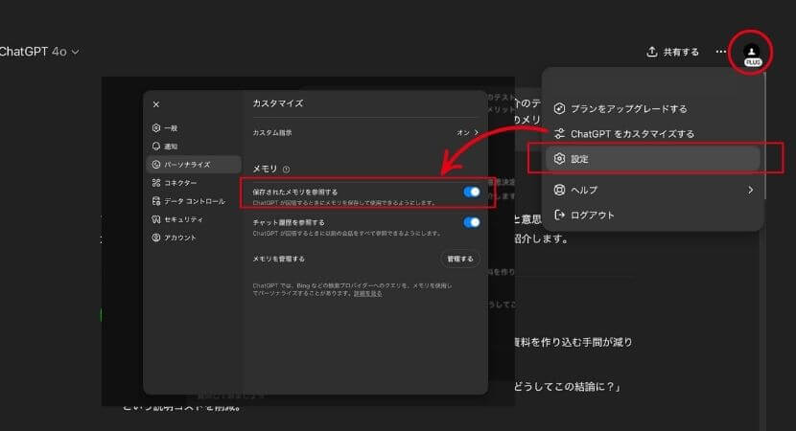796x431 pixels.
Task: Click the カスタム指示 row label
Action: 272,133
